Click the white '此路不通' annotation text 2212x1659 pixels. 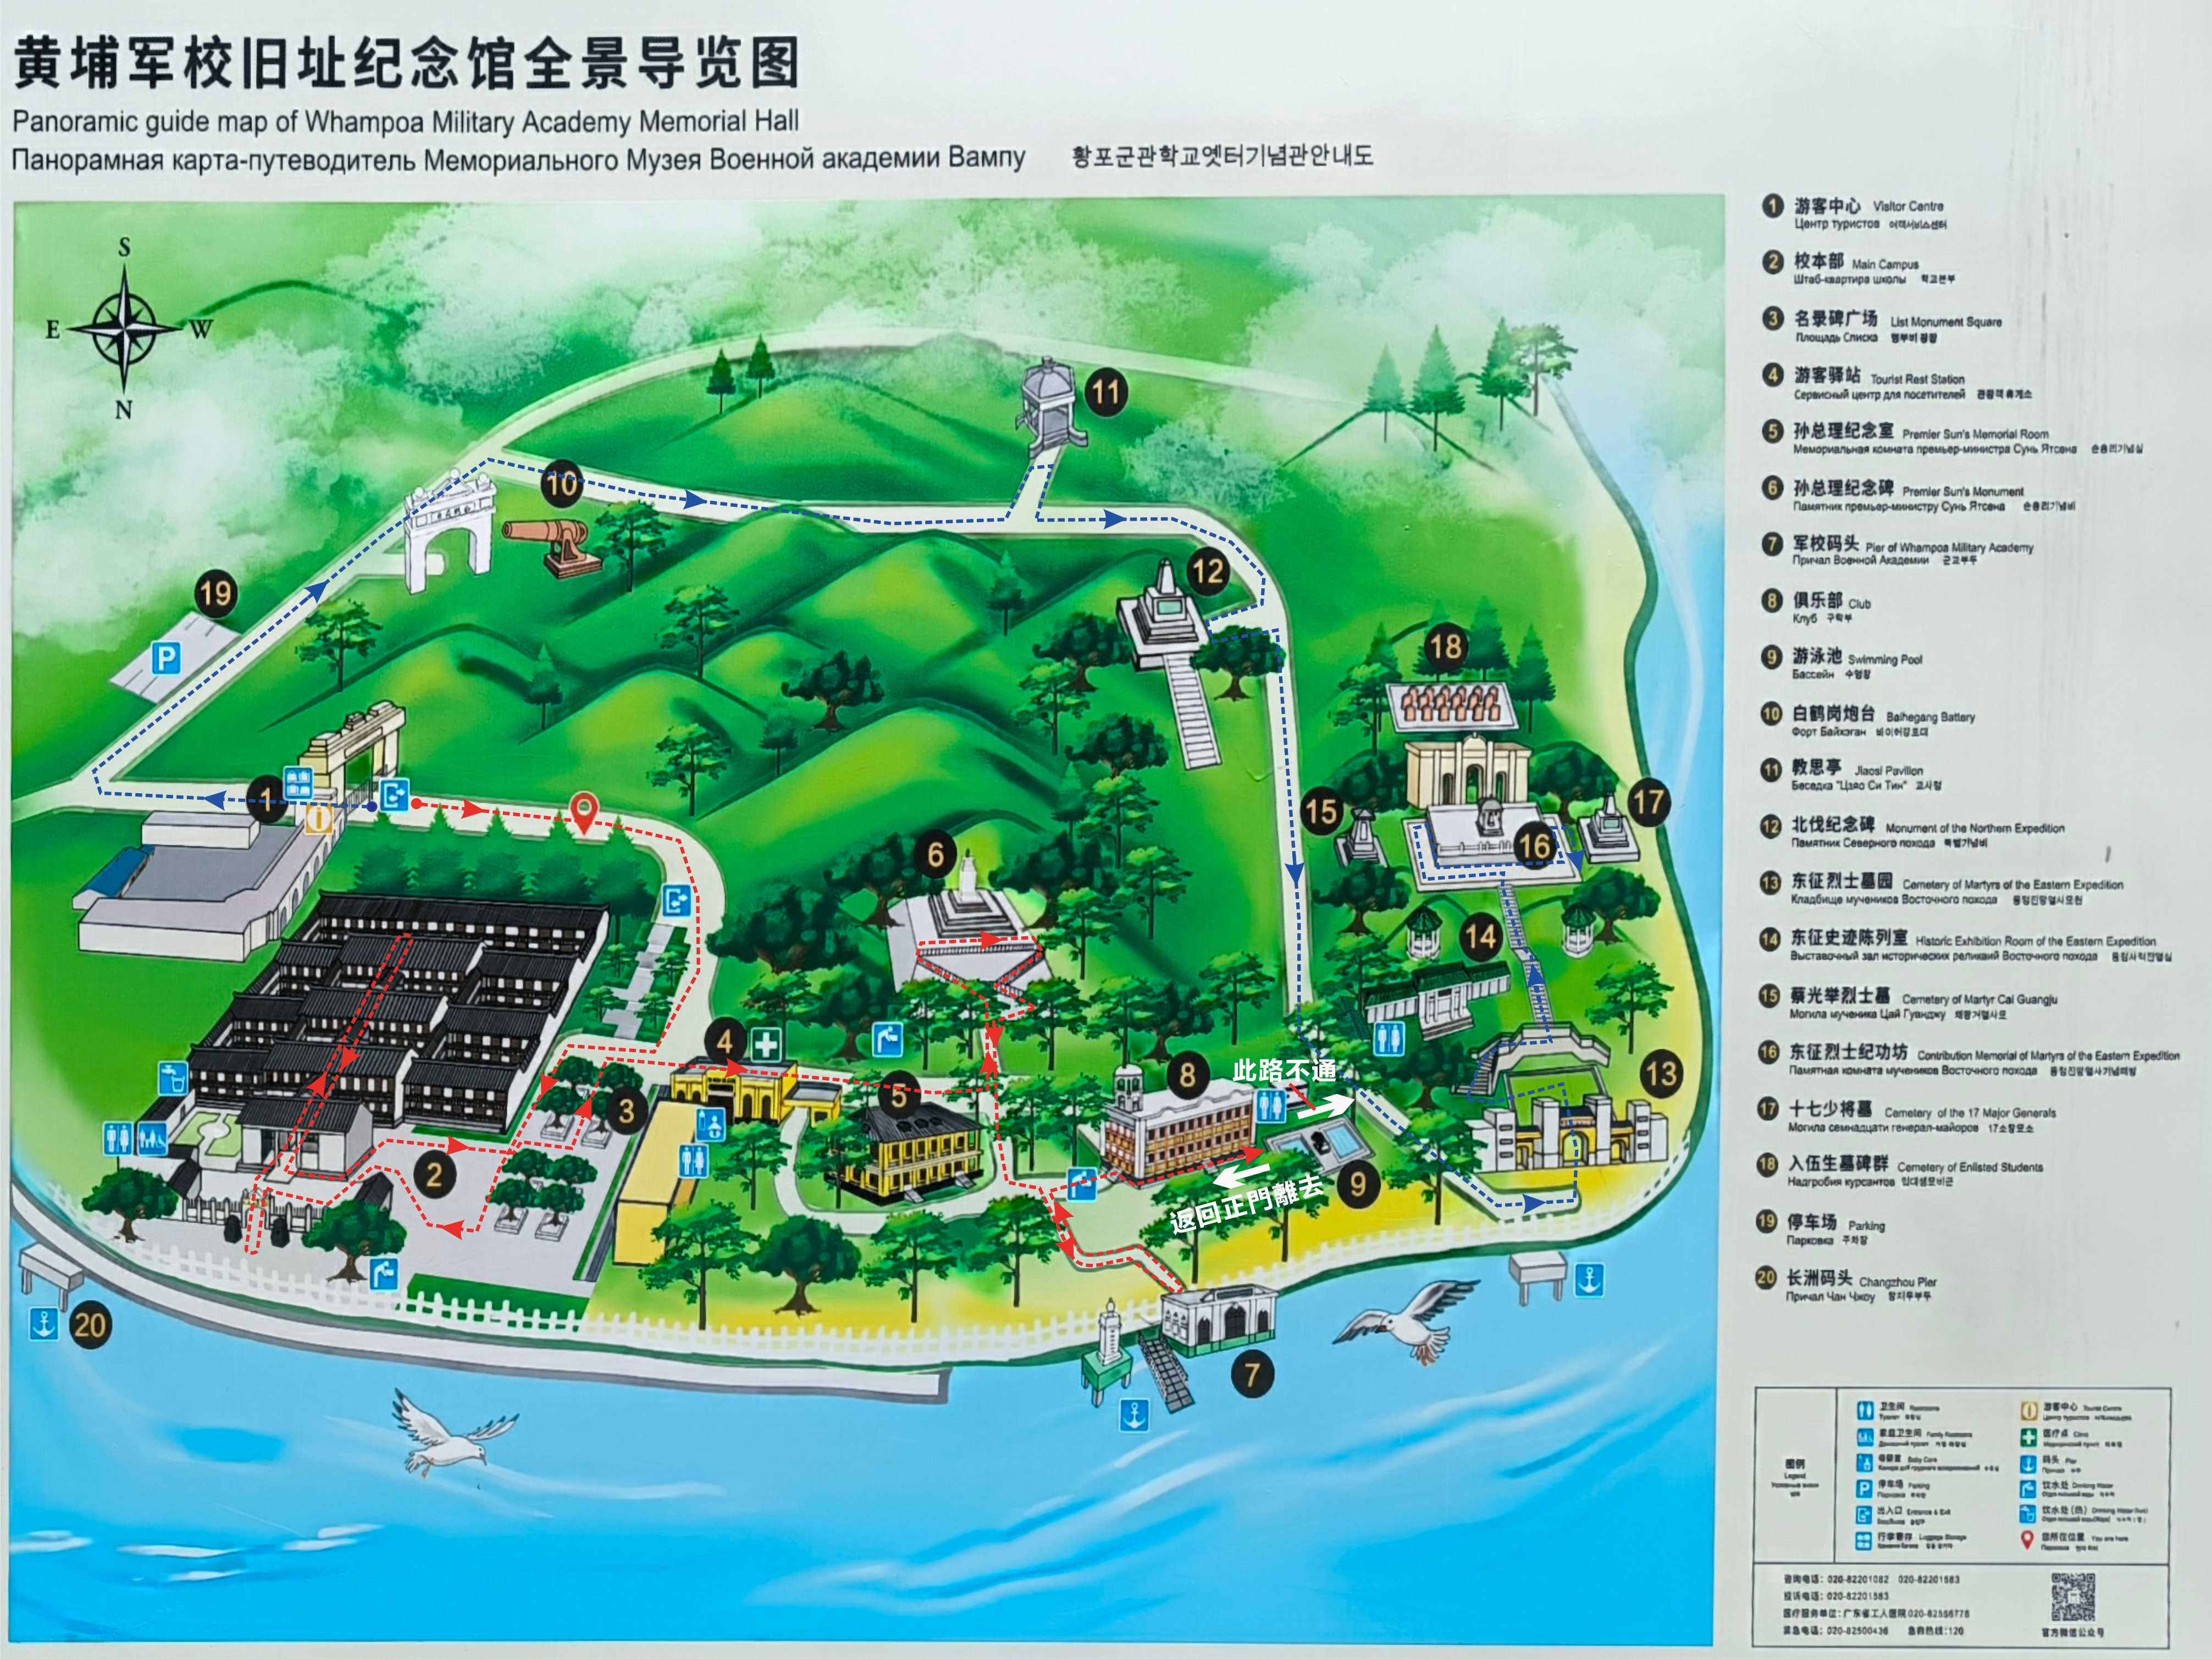(x=1284, y=1071)
